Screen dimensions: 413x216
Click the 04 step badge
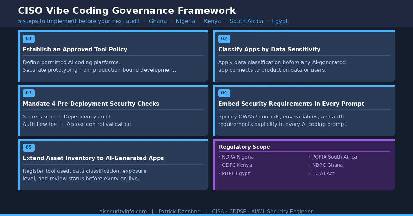point(224,93)
